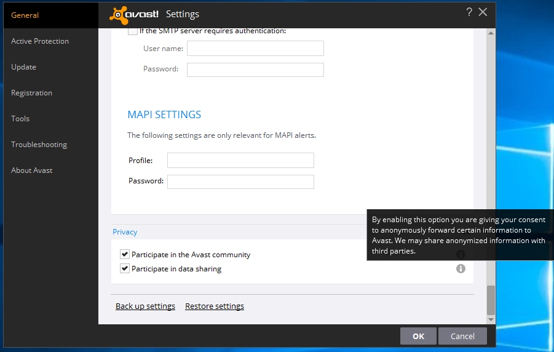Screen dimensions: 554x352
Task: Click the text 'The following settings are only relevant for MAPI alerts.'
Action: click(x=221, y=135)
